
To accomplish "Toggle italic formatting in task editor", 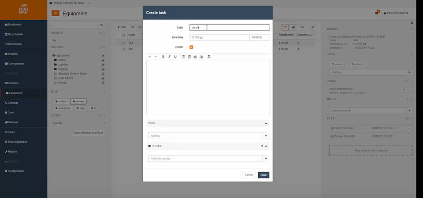I will (169, 57).
